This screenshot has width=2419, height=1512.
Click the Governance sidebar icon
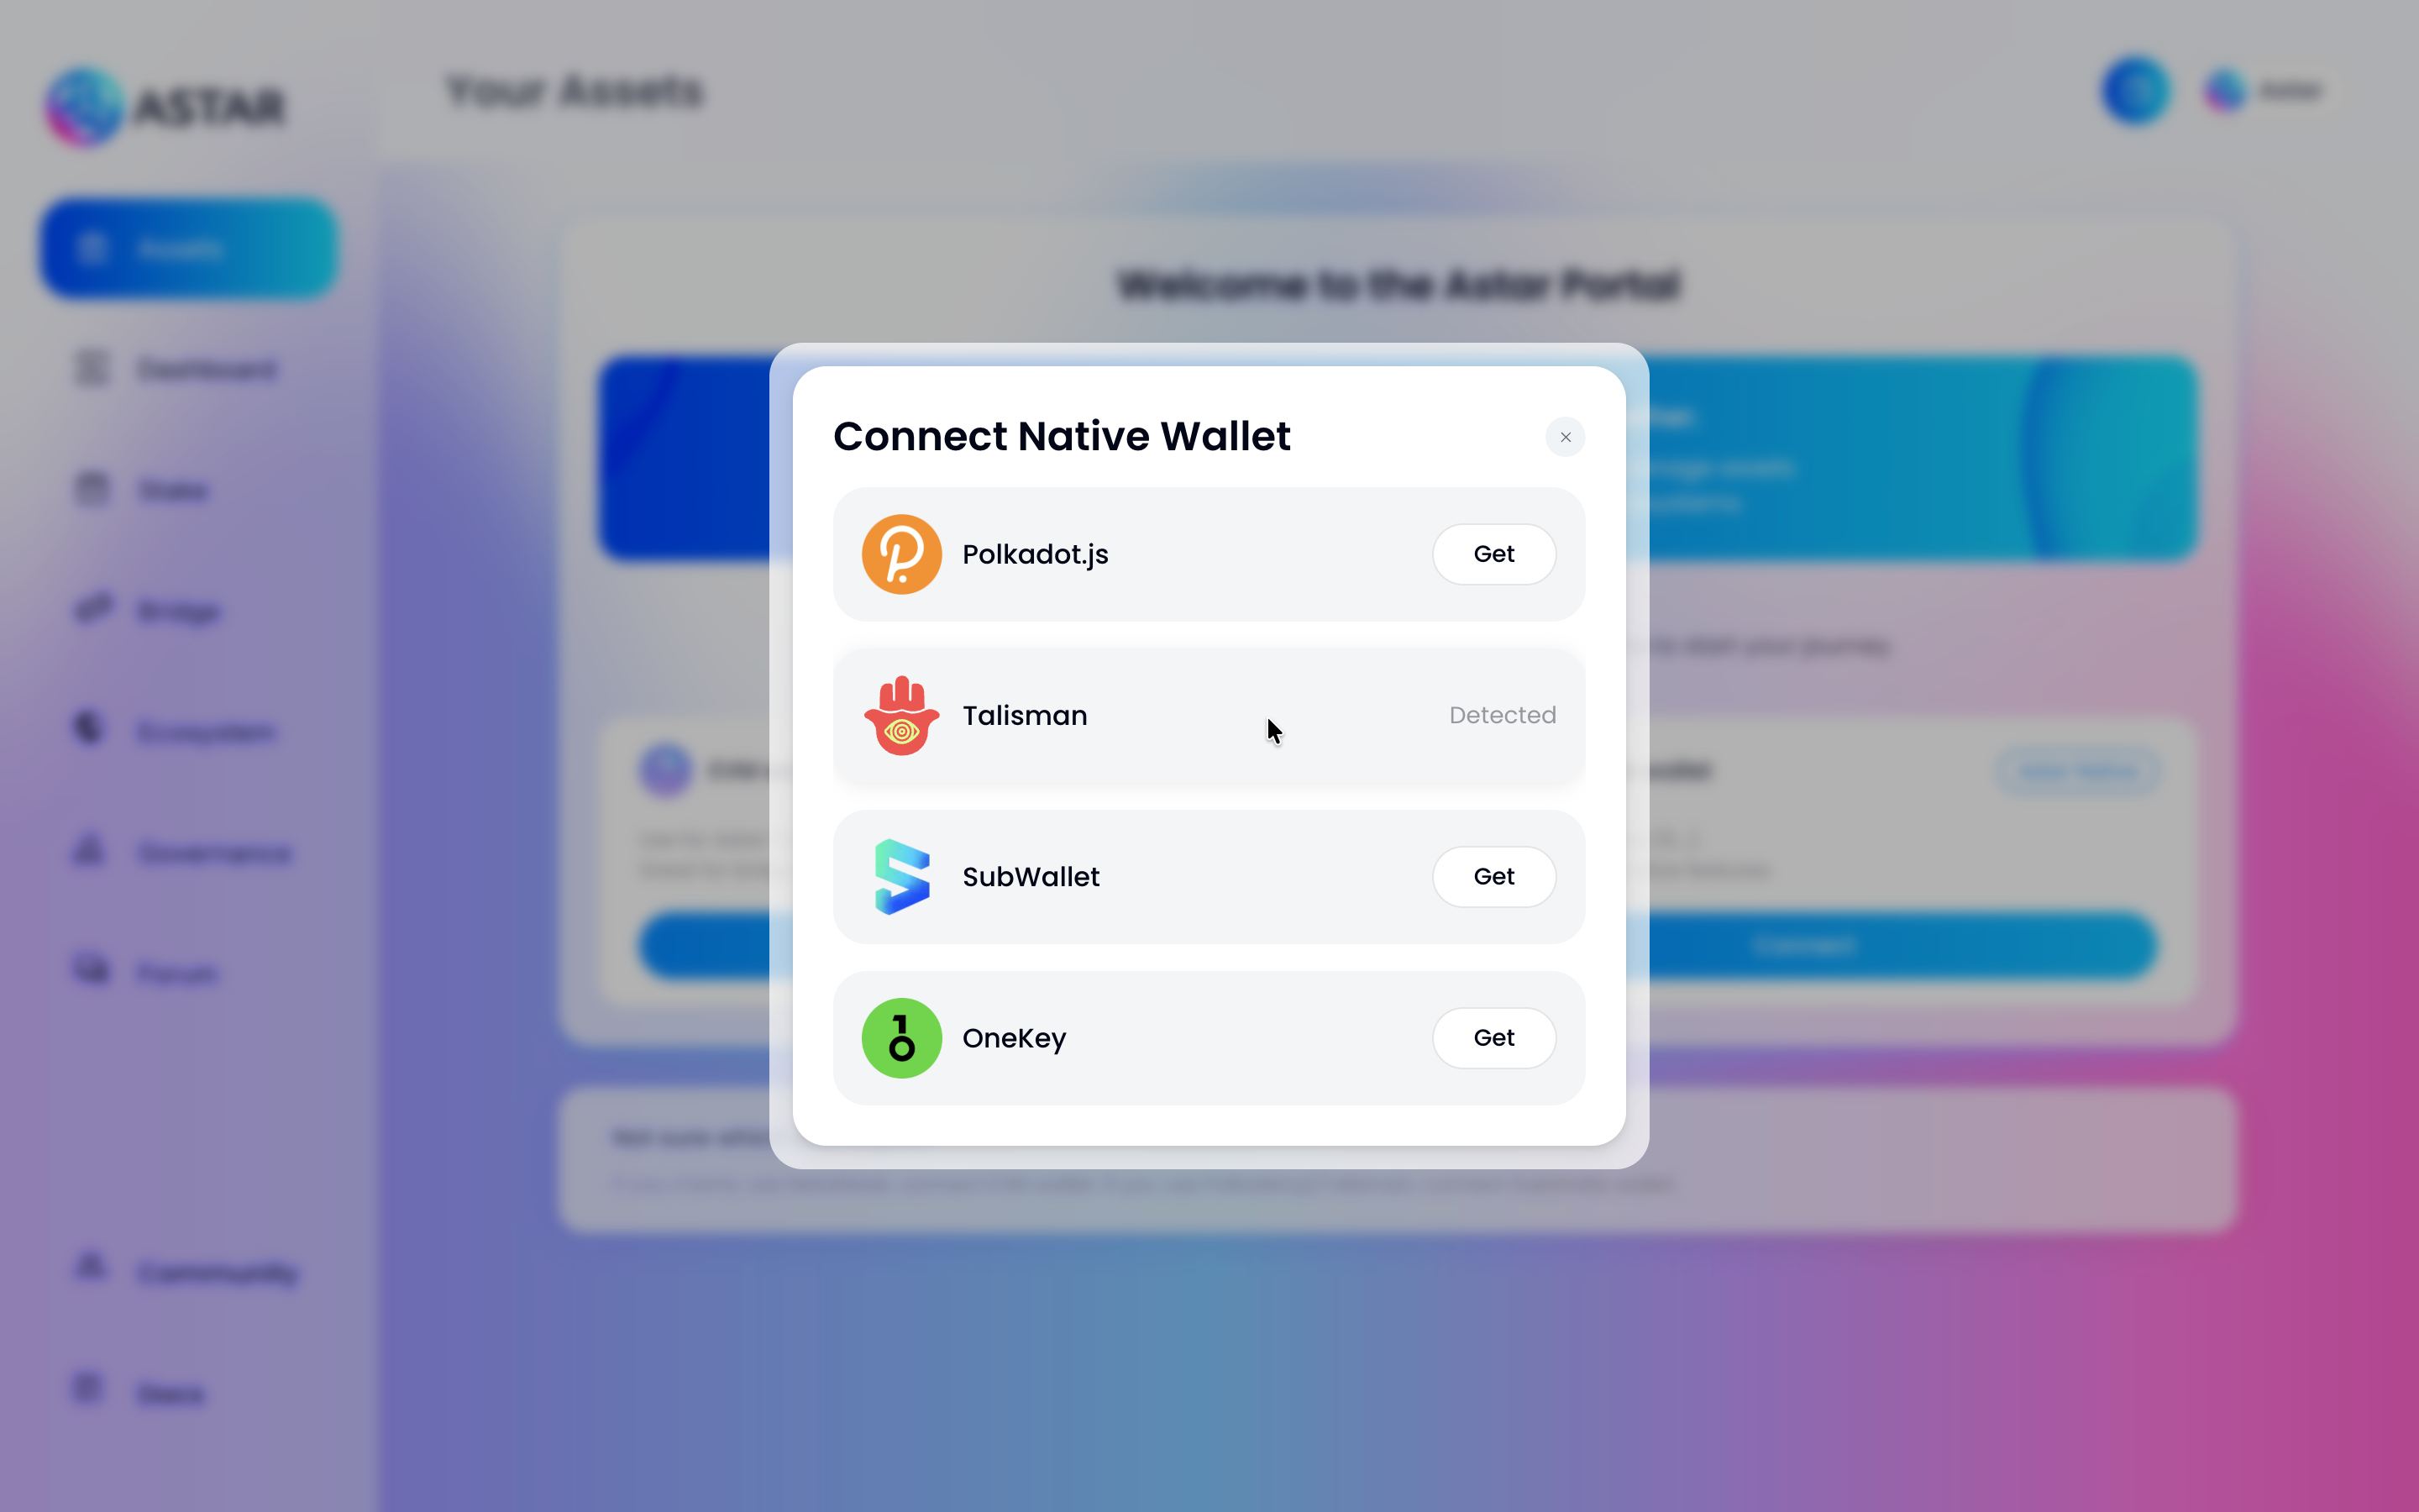(90, 851)
